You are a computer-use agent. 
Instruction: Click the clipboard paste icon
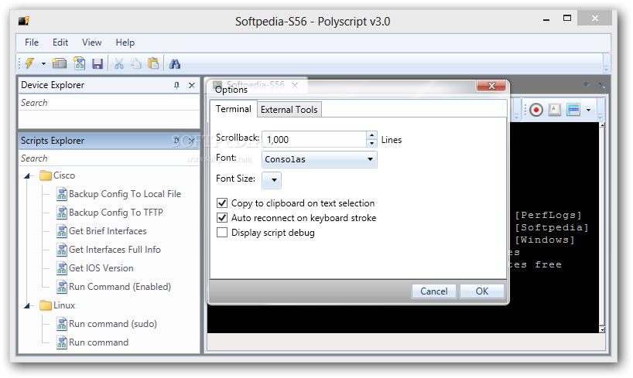[153, 63]
